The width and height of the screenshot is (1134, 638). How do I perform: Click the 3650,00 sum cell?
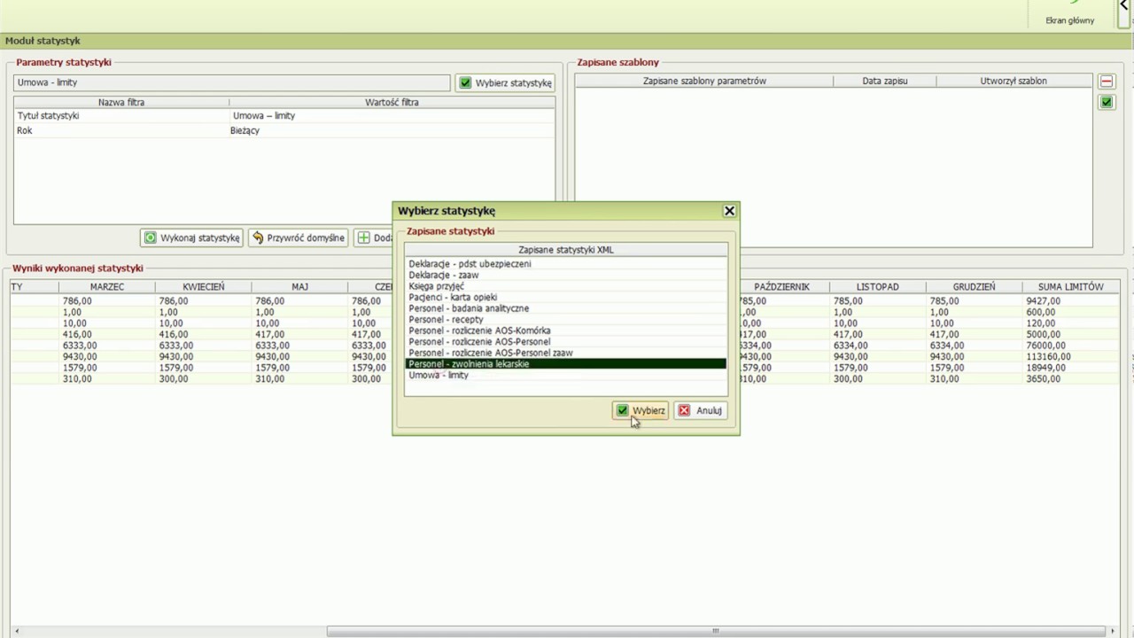click(1043, 379)
